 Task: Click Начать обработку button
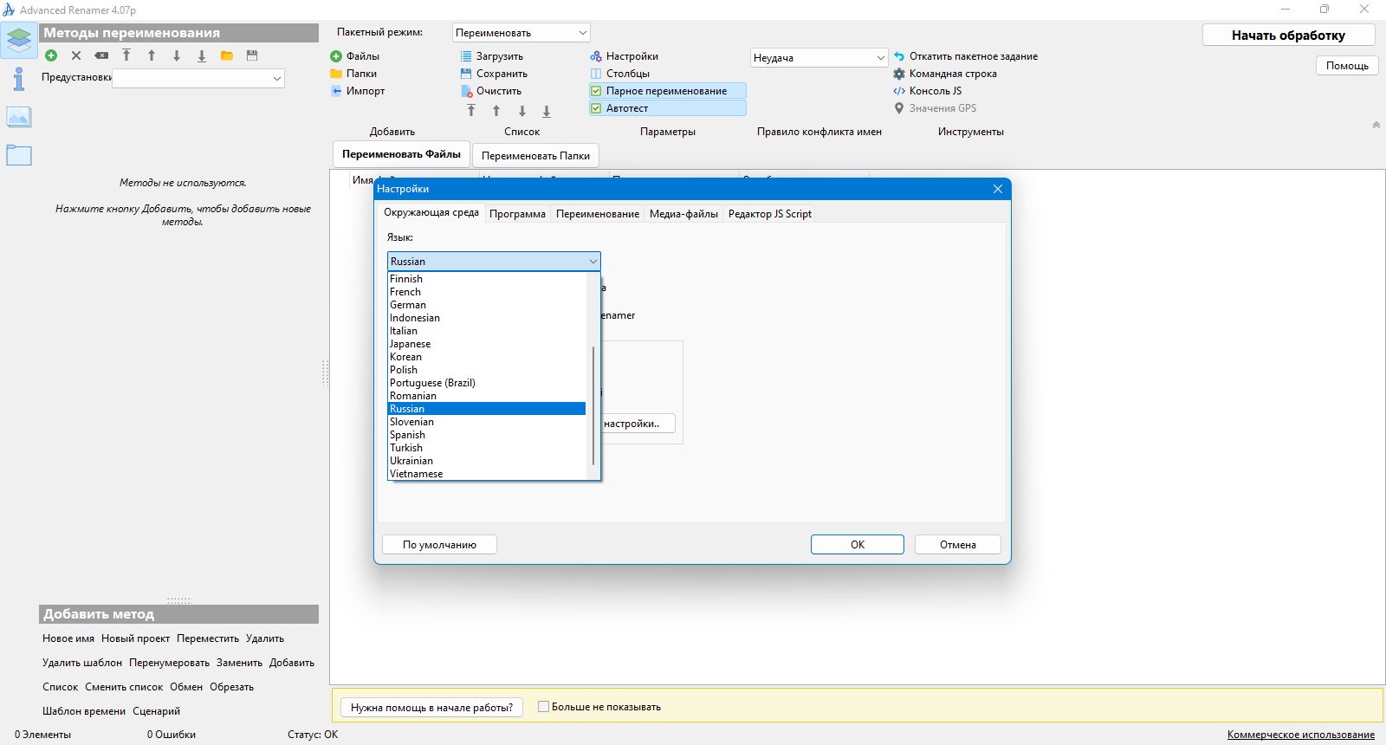point(1288,36)
